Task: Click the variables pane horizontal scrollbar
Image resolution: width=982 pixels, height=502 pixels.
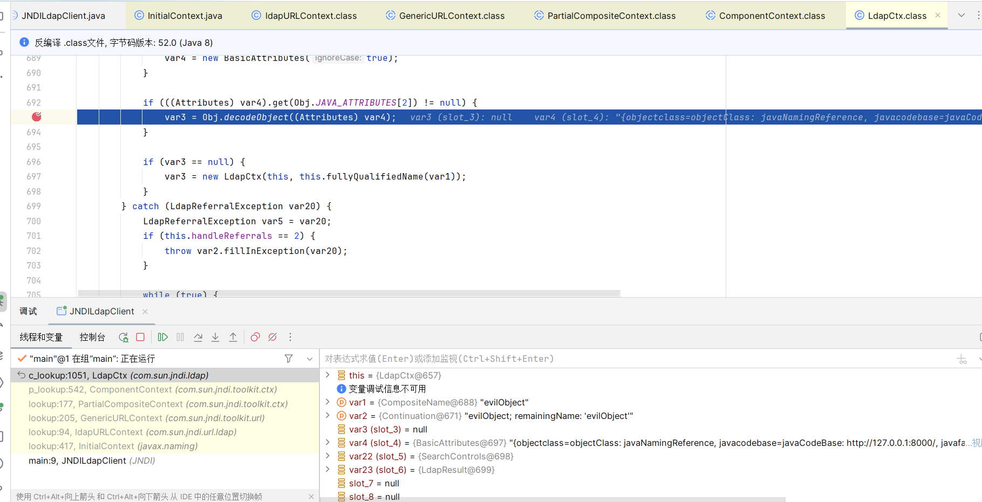Action: pyautogui.click(x=553, y=499)
